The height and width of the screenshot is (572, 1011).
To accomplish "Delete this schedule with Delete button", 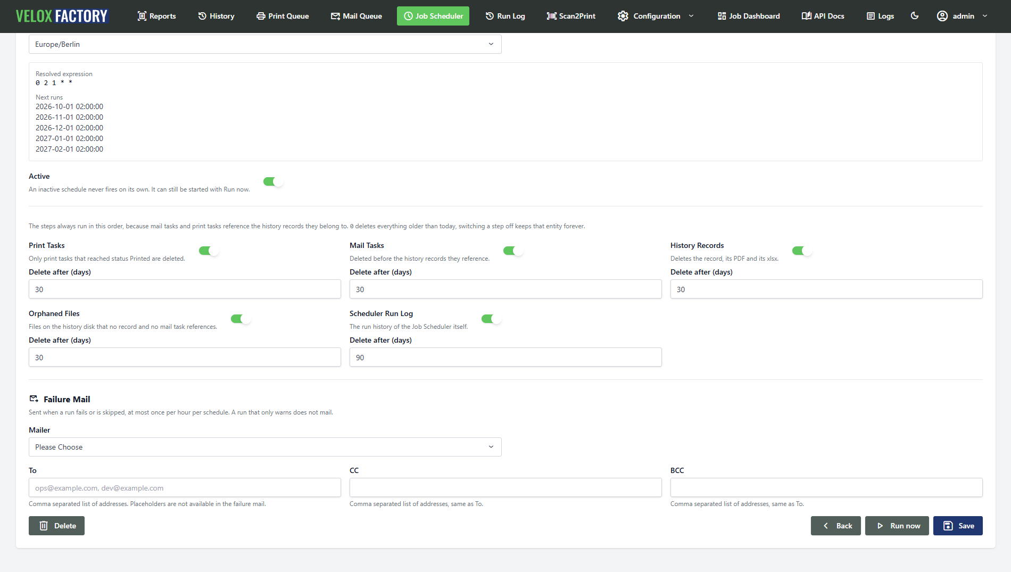I will tap(56, 526).
